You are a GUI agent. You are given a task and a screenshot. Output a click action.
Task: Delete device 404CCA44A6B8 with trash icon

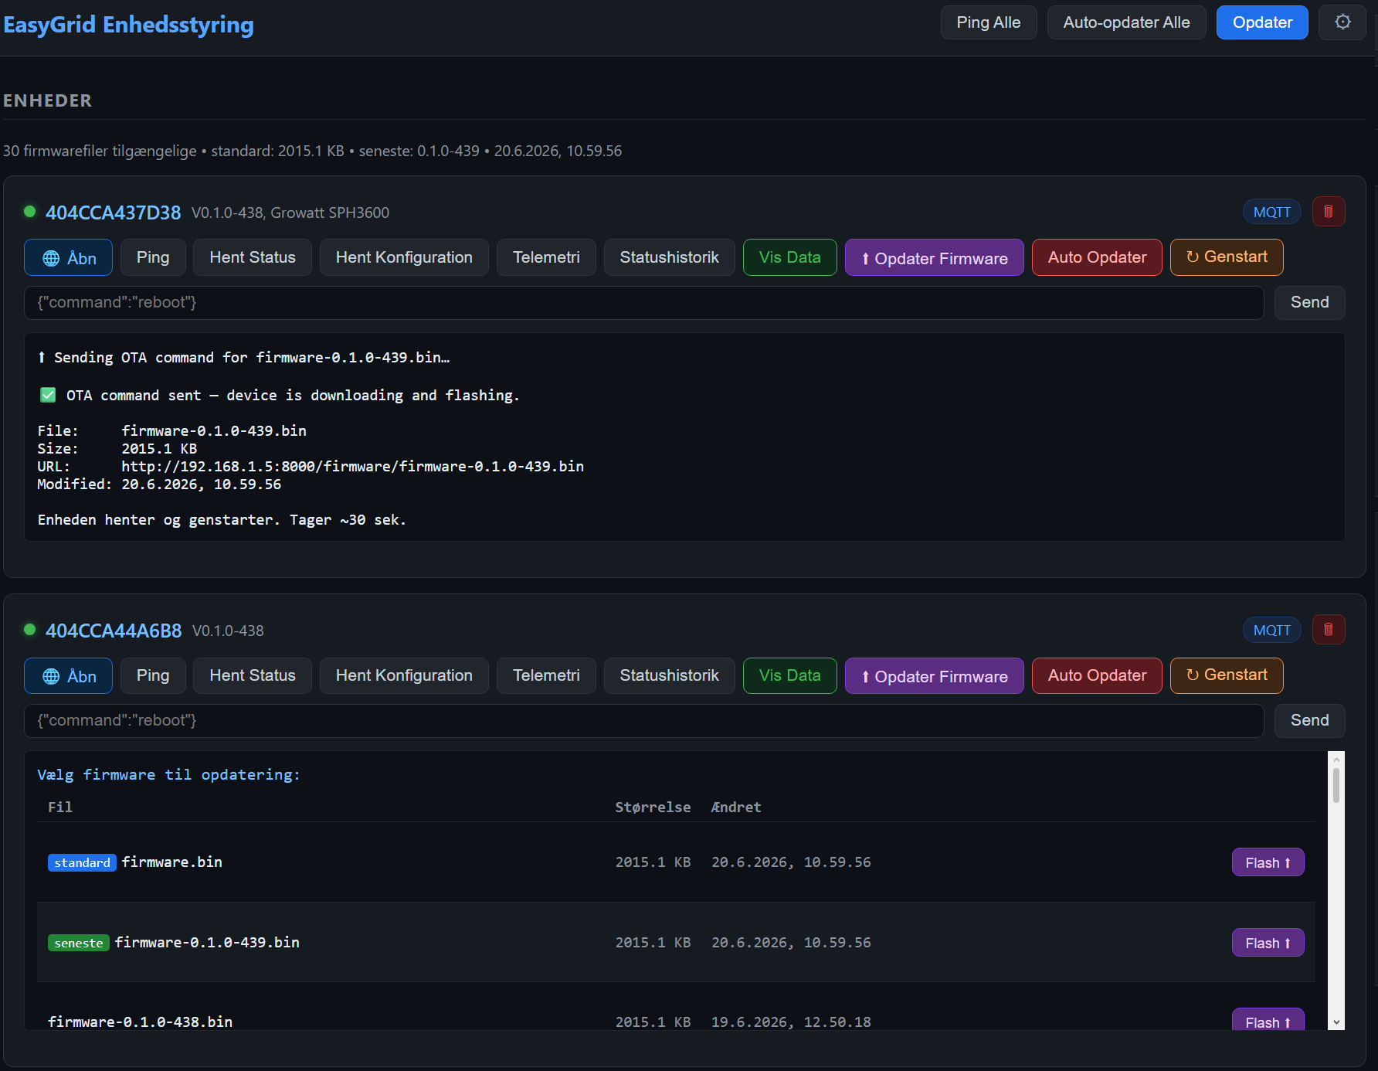[1329, 630]
